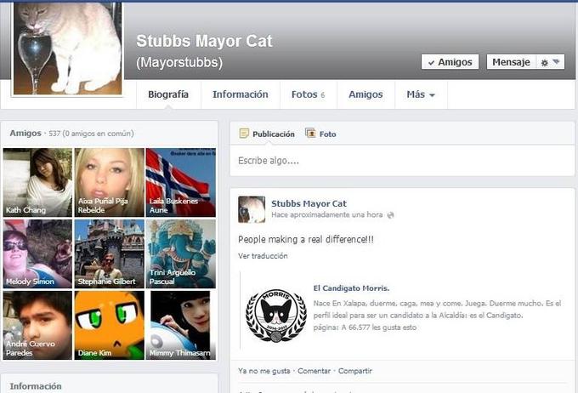Click Ver traducción under the post
The height and width of the screenshot is (393, 578).
(x=263, y=256)
